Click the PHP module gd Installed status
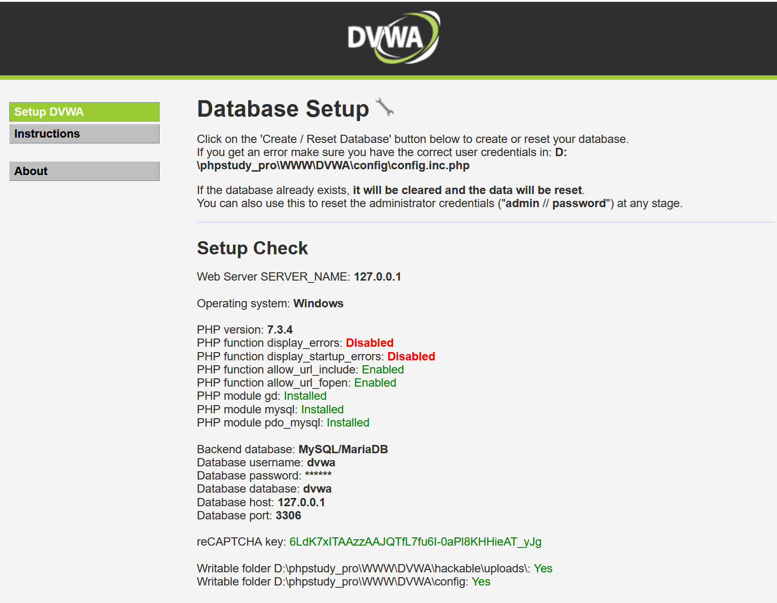Image resolution: width=777 pixels, height=603 pixels. pos(305,396)
